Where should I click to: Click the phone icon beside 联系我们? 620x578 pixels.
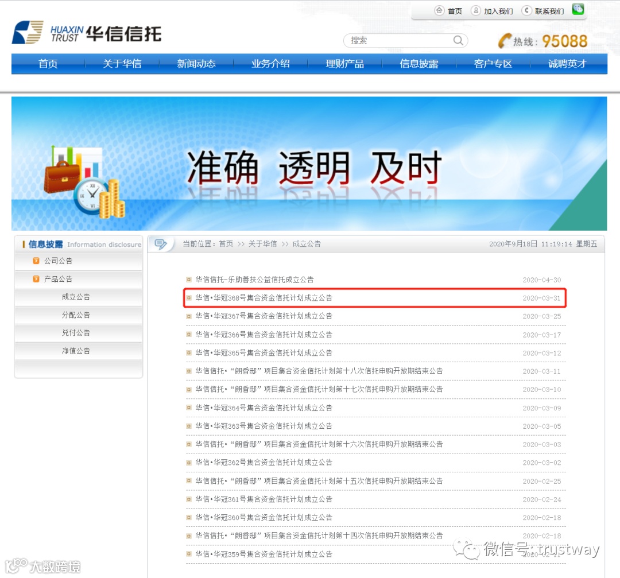pyautogui.click(x=526, y=11)
